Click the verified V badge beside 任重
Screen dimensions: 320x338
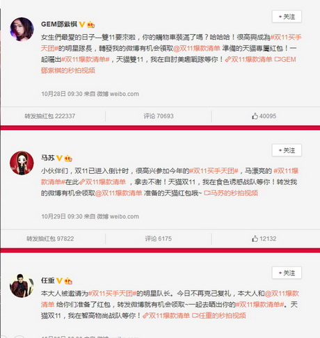pyautogui.click(x=59, y=281)
